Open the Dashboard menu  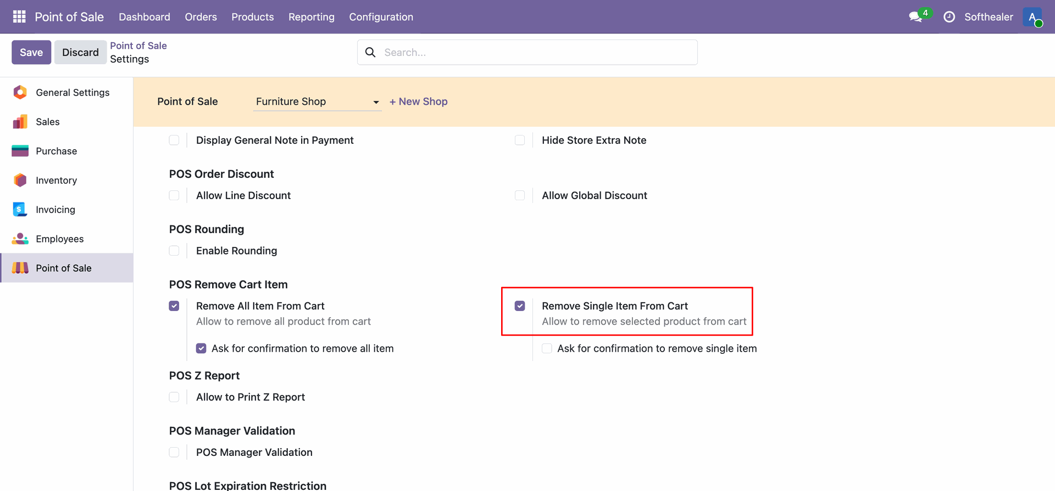(145, 17)
